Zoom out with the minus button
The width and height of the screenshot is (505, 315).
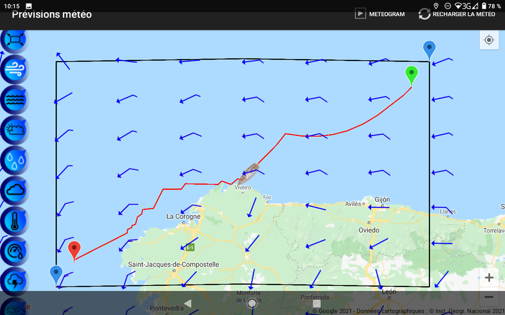click(x=489, y=297)
